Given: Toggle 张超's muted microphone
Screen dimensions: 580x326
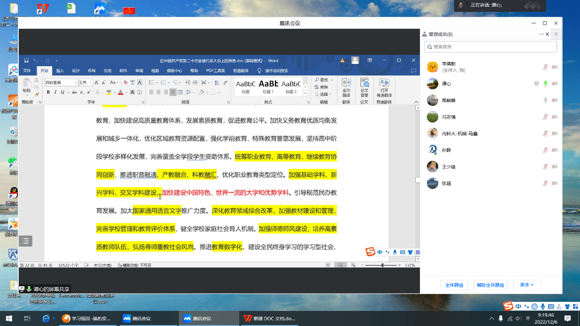Looking at the screenshot, I should tap(545, 183).
